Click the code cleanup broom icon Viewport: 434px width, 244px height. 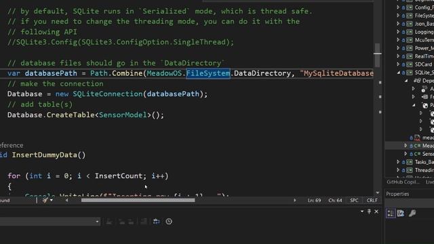click(x=45, y=200)
